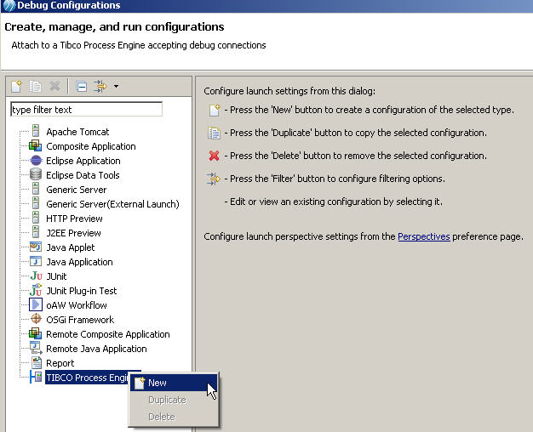The height and width of the screenshot is (432, 533).
Task: Select the Eclipse Data Tools tree label
Action: click(x=83, y=175)
